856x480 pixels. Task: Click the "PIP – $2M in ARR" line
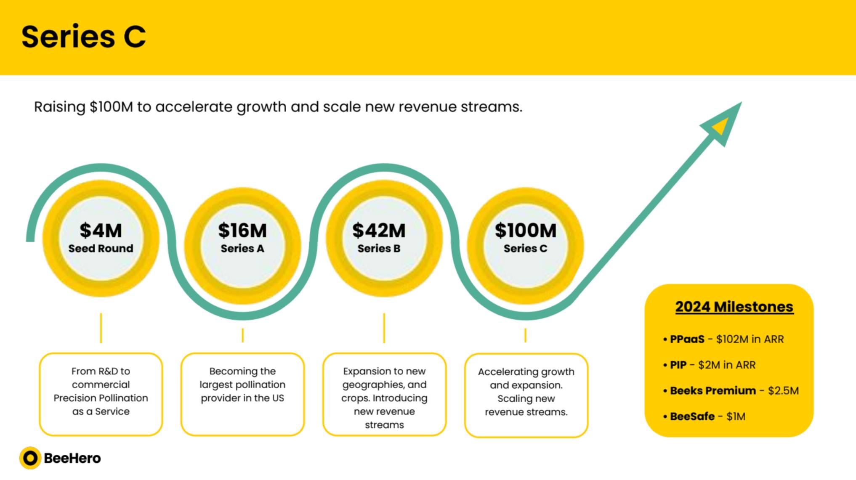pos(709,365)
